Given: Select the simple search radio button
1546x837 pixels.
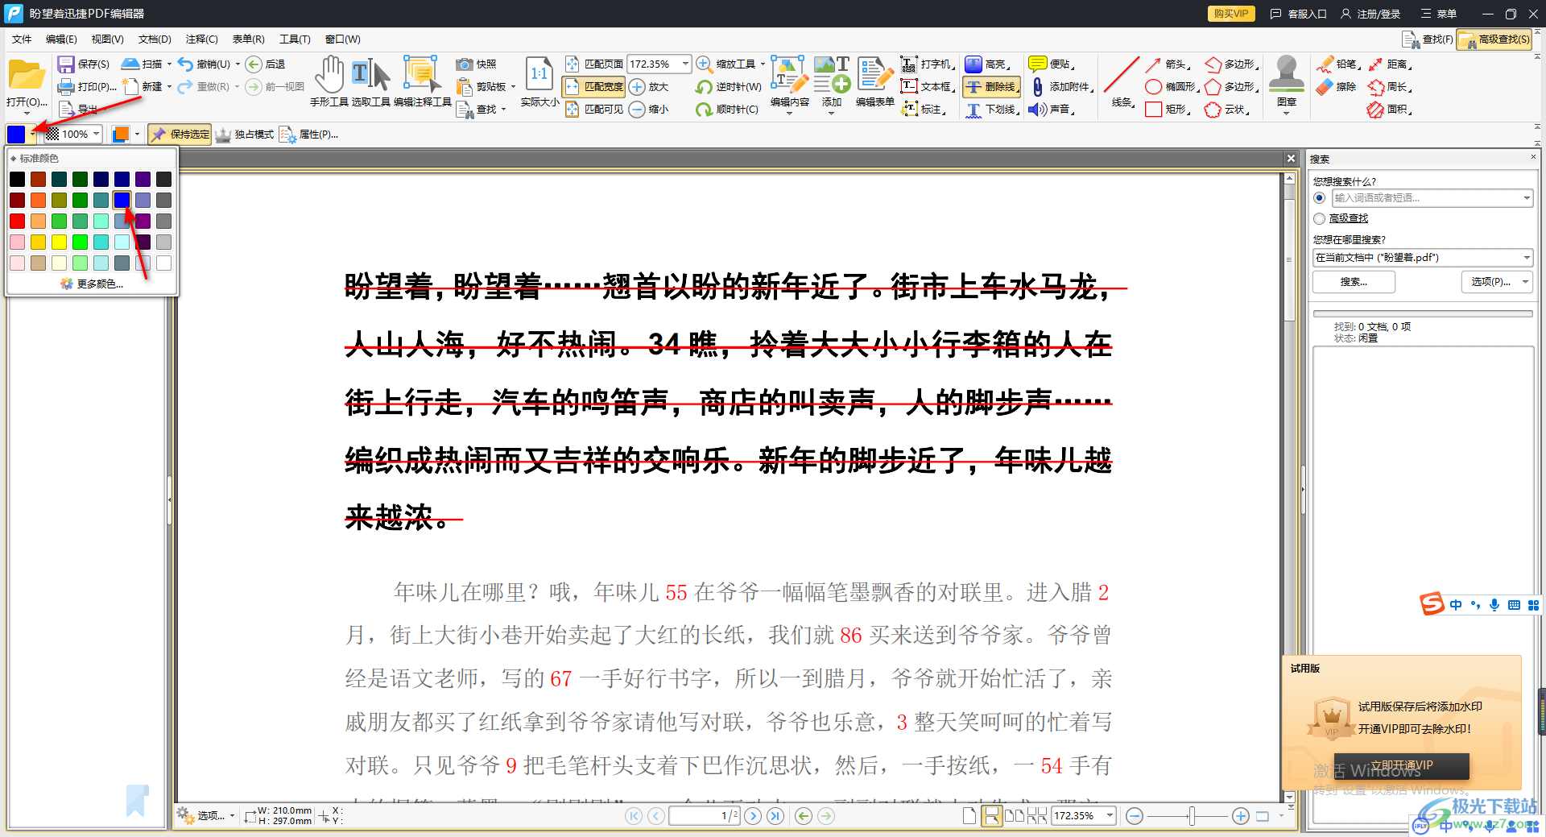Looking at the screenshot, I should coord(1319,197).
